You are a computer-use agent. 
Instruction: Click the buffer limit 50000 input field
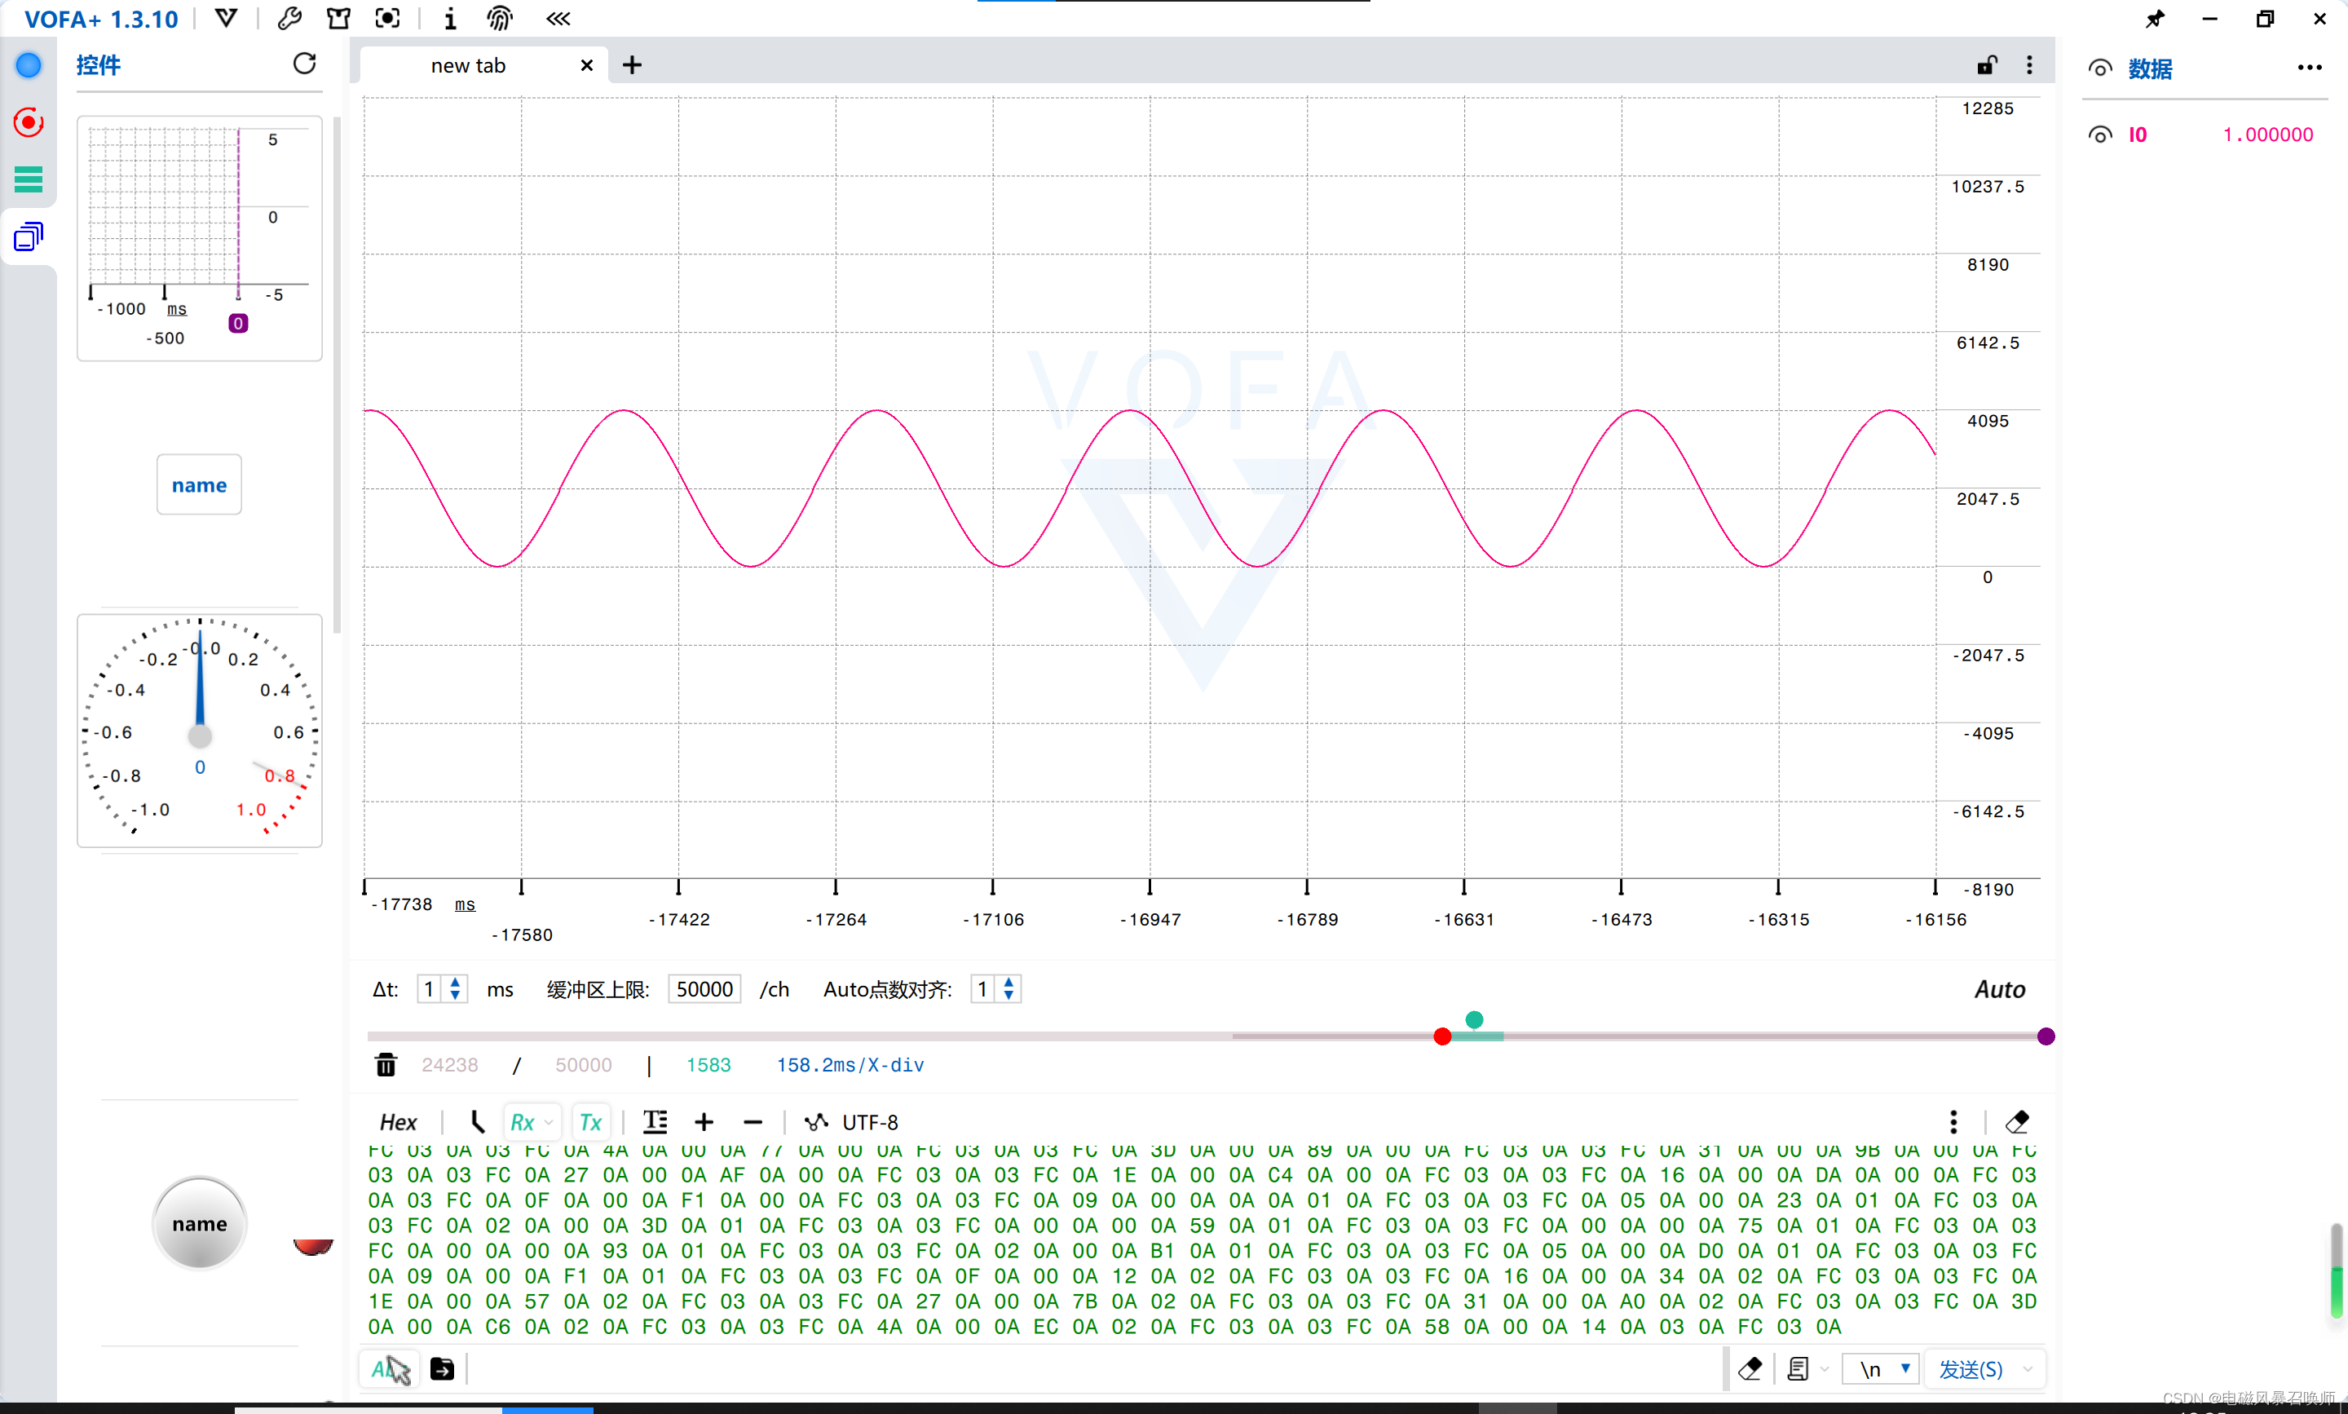(704, 989)
